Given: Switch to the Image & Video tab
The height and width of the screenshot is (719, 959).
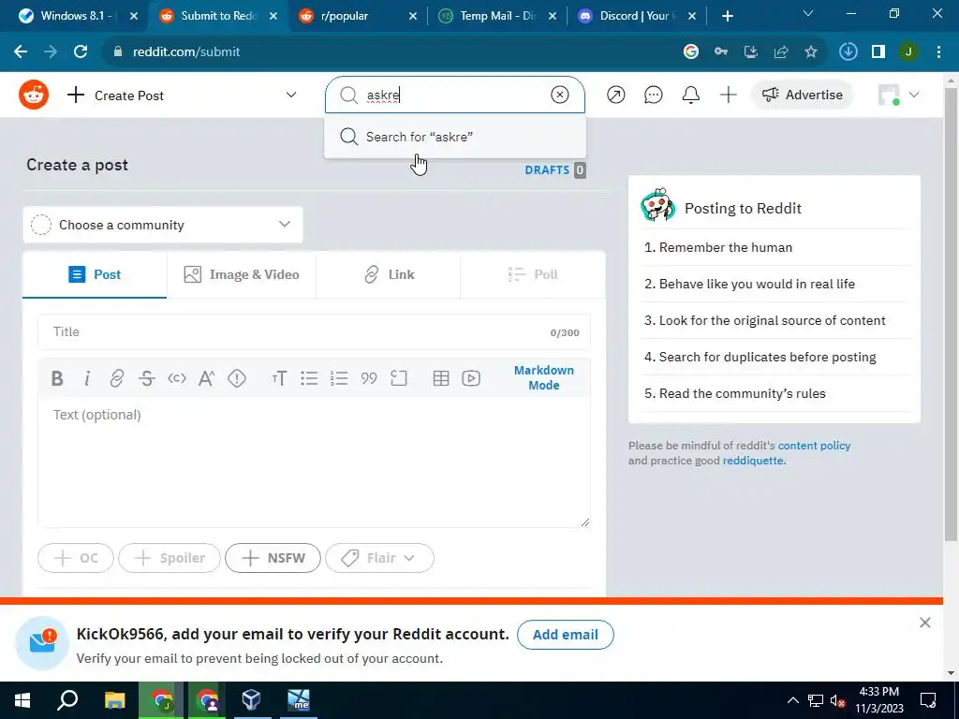Looking at the screenshot, I should (242, 274).
